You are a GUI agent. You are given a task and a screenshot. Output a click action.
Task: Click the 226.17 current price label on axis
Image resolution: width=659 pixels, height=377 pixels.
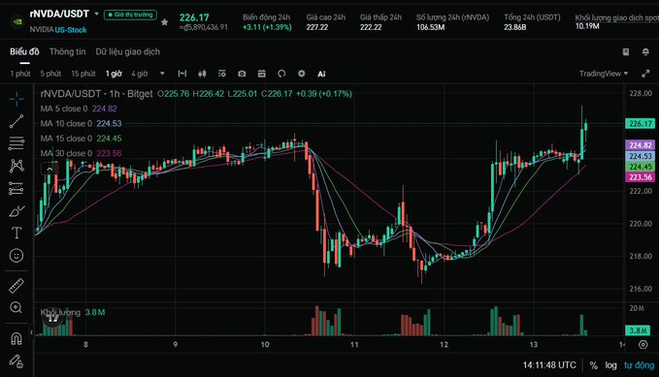tap(641, 123)
